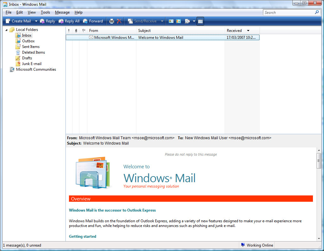Open the Outbox folder
324x251 pixels.
click(28, 41)
